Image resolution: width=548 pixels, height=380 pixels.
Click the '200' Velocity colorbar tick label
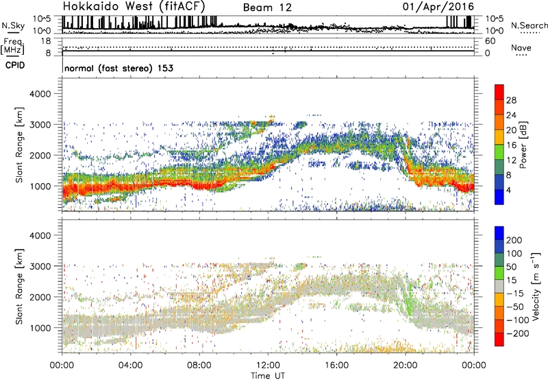point(514,240)
